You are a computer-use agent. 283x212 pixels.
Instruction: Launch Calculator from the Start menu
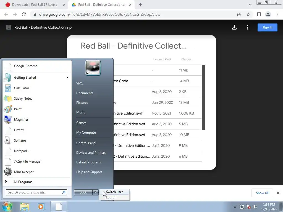click(x=37, y=88)
